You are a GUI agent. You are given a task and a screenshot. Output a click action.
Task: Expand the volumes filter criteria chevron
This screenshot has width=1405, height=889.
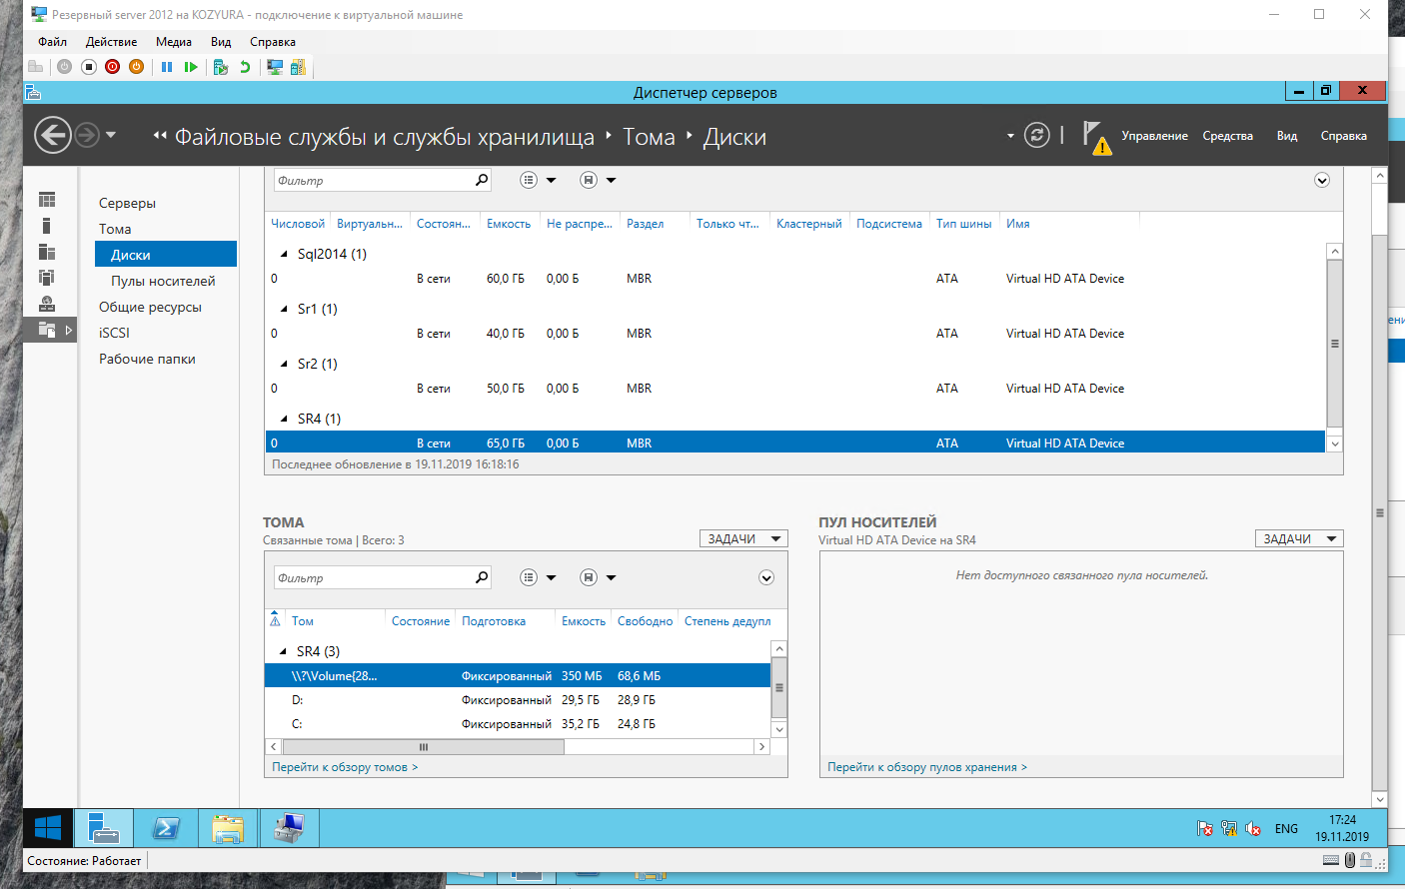[x=766, y=577]
